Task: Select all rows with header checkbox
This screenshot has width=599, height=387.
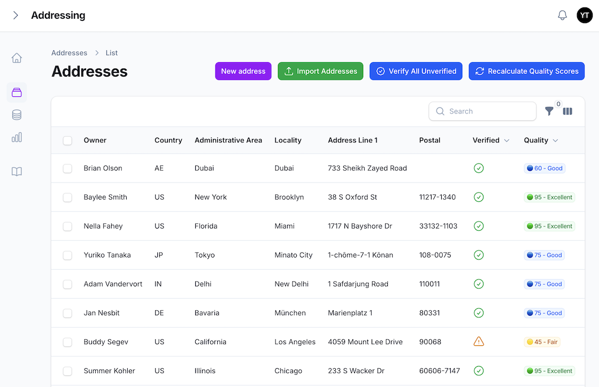Action: 67,140
